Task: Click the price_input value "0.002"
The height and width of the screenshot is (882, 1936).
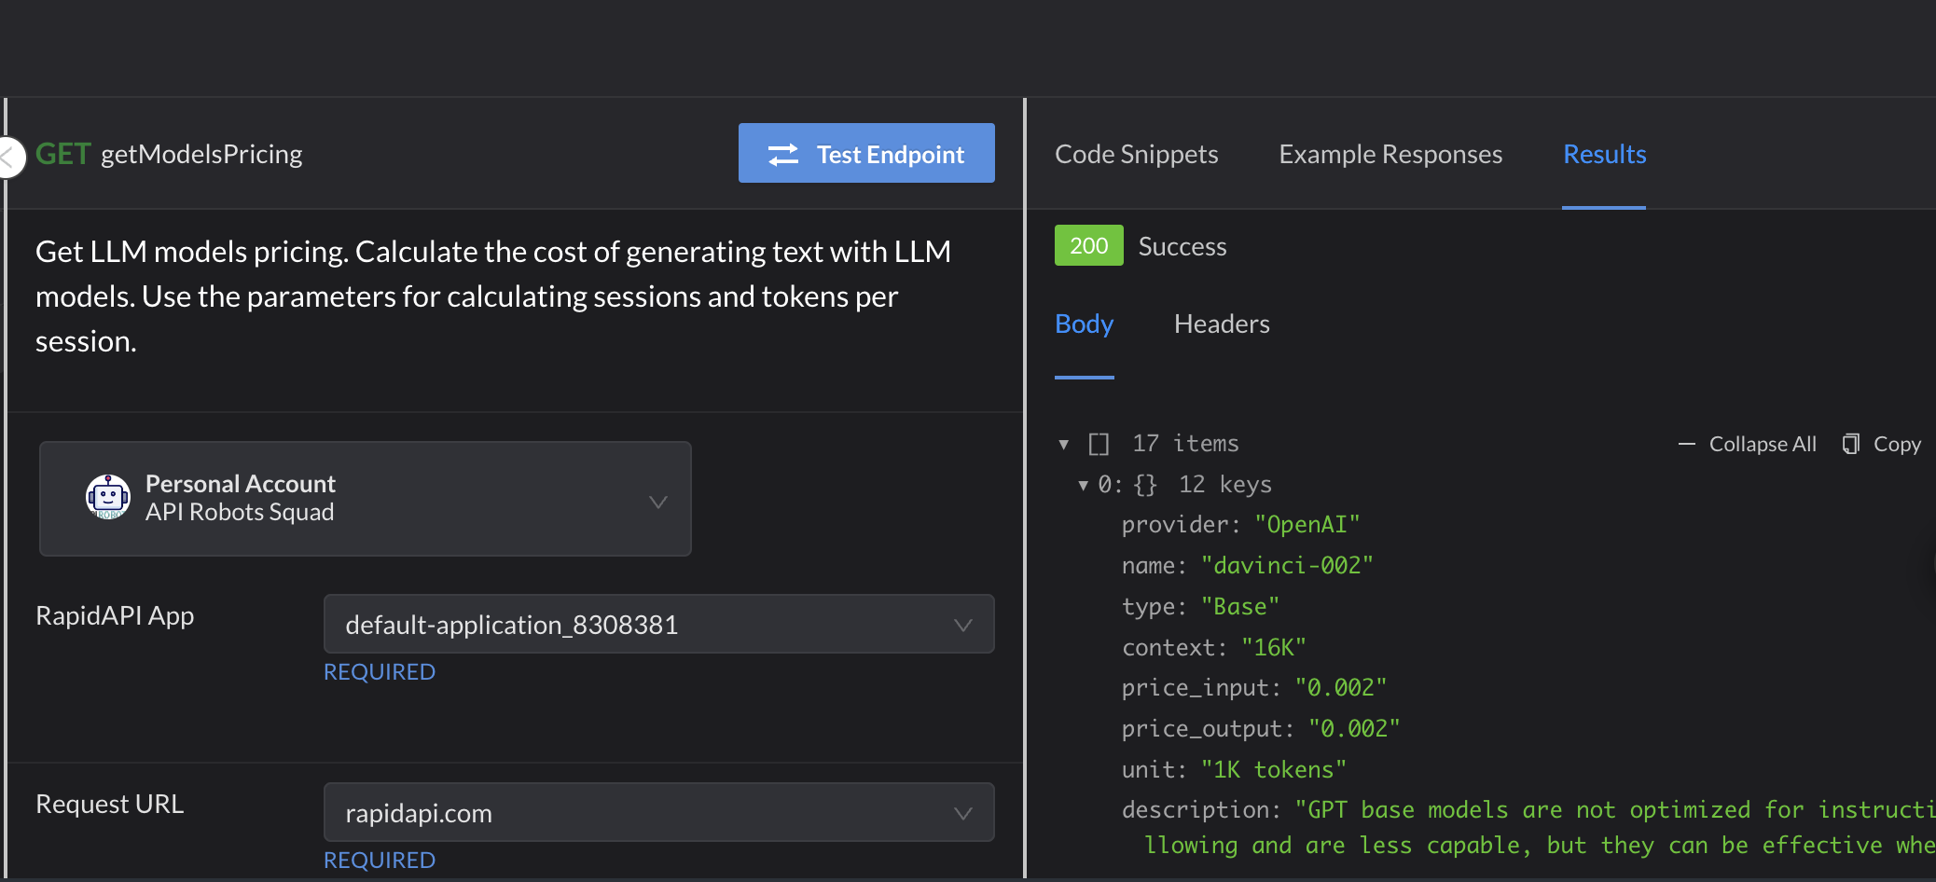Action: click(1340, 688)
